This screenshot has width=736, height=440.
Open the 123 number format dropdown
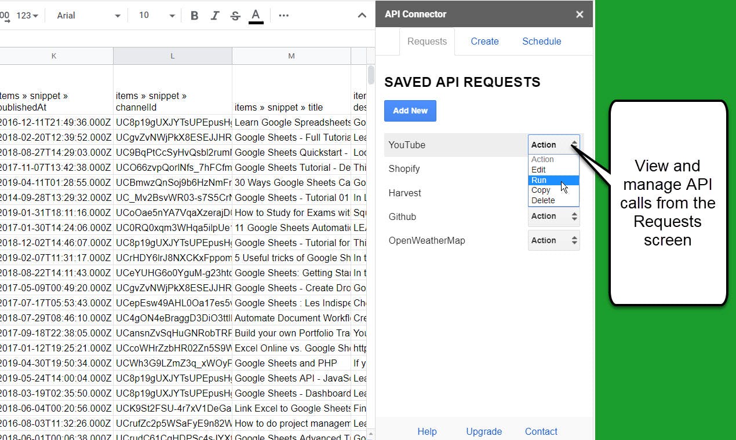(x=27, y=16)
